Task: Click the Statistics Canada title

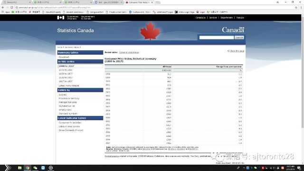Action: tap(76, 30)
